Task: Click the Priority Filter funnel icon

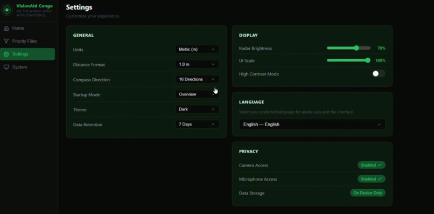Action: click(x=6, y=41)
